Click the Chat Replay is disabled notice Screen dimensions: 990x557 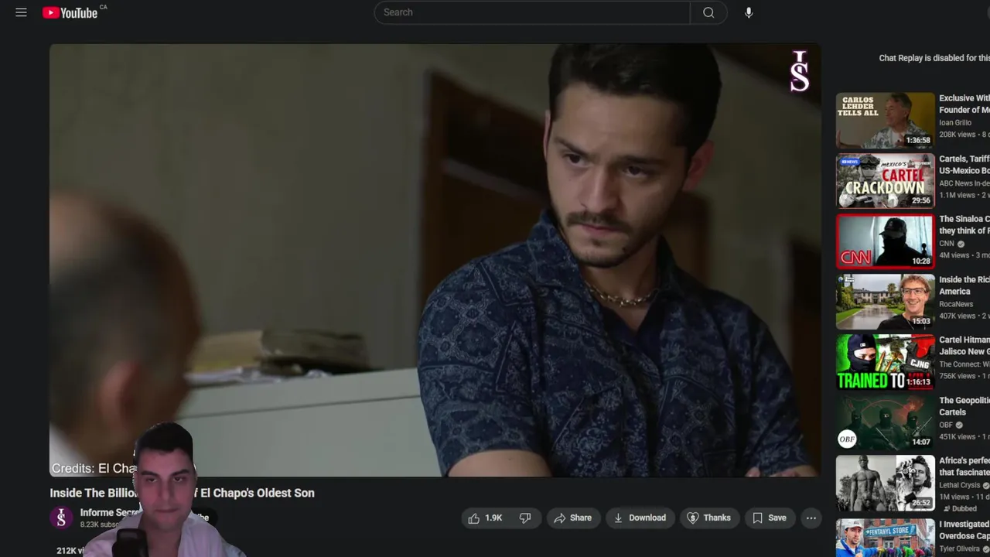(x=934, y=58)
